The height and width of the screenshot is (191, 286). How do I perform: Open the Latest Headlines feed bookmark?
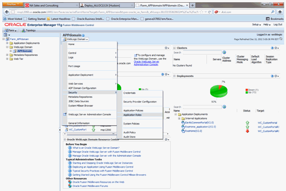[59, 19]
